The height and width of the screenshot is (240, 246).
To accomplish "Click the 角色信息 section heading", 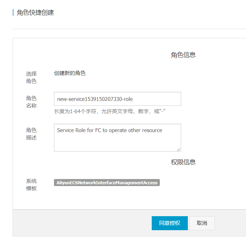I will click(x=183, y=55).
